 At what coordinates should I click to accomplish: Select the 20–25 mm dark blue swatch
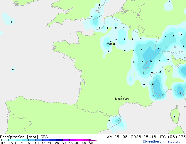(x=53, y=140)
